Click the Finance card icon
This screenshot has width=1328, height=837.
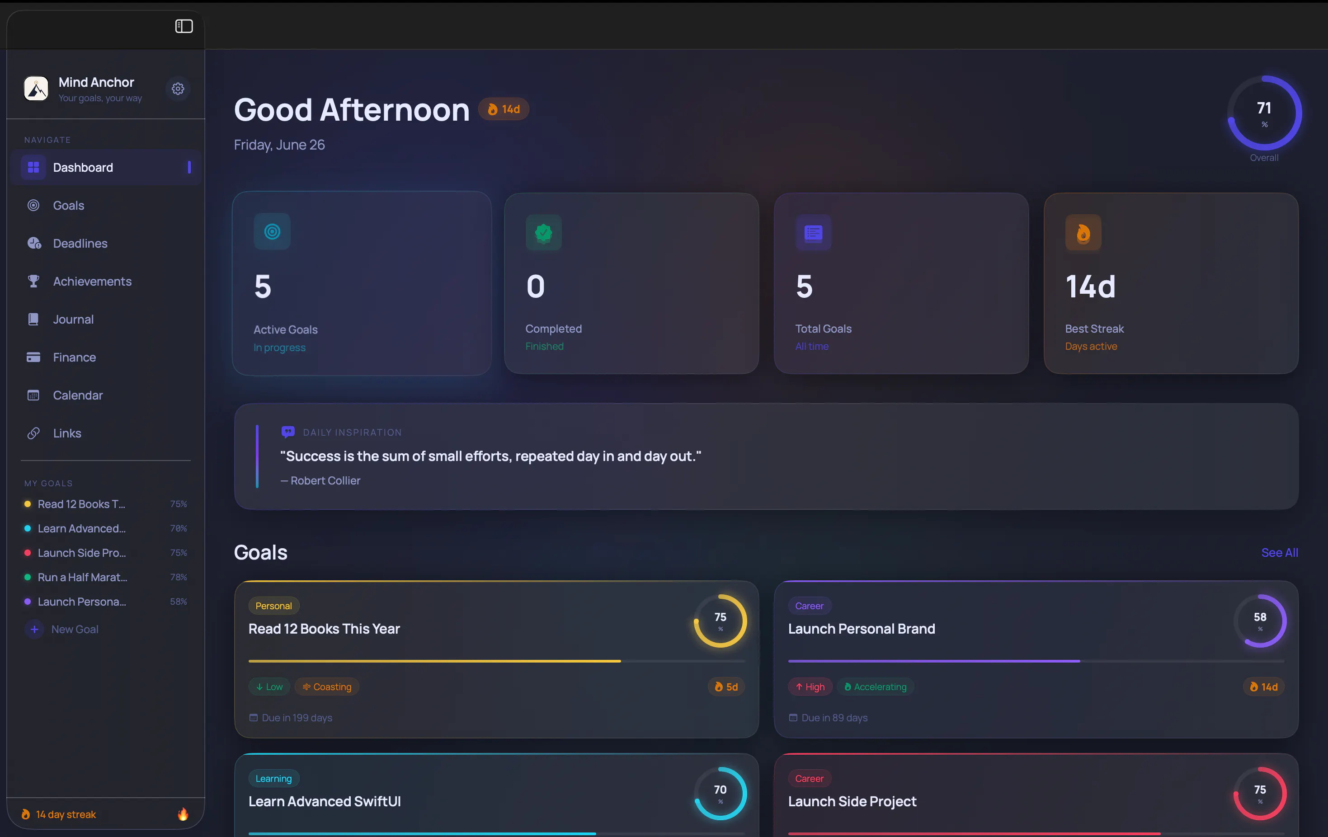click(x=33, y=357)
